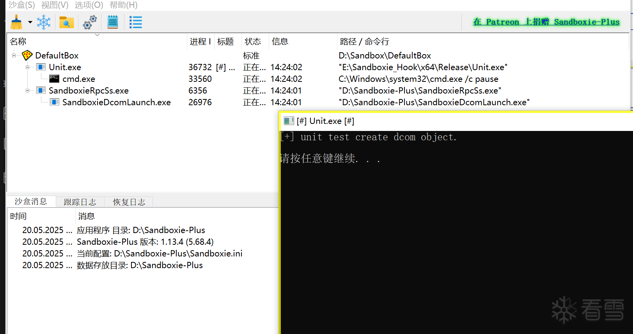633x334 pixels.
Task: Switch to the 跟踪日志 tab
Action: click(x=80, y=202)
